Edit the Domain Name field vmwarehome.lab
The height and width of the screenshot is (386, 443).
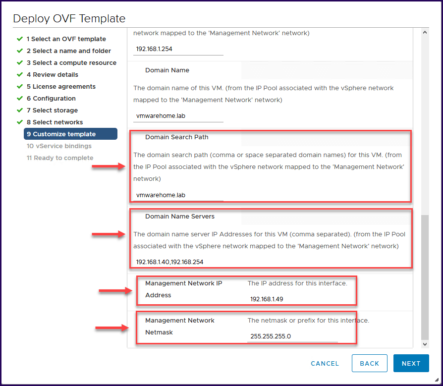click(x=178, y=116)
